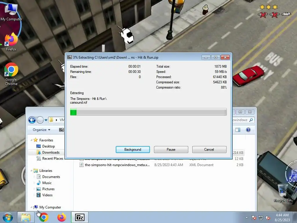
Task: Select the-simpsons-hit-runpcwindows_meta.x... file
Action: click(117, 165)
